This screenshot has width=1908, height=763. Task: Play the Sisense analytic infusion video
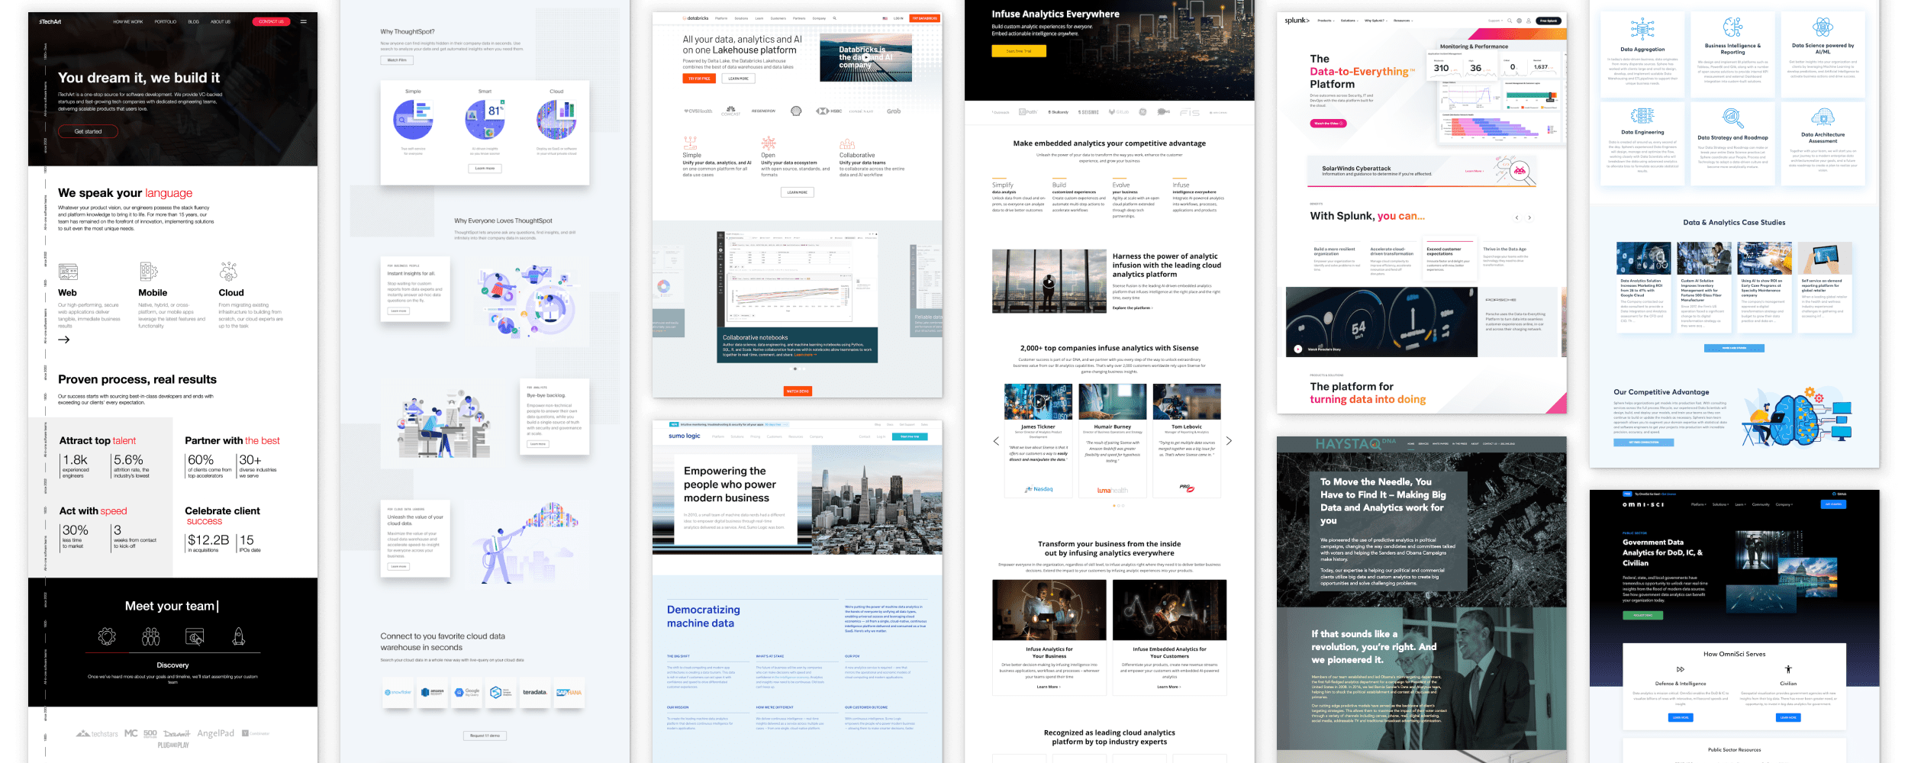click(1049, 282)
